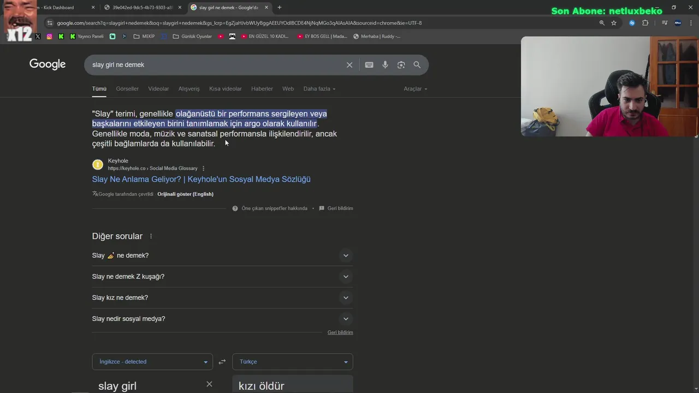Open 'Slay Ne Anlama Geliyor?' Keyhole result link
The image size is (699, 393).
pyautogui.click(x=202, y=179)
